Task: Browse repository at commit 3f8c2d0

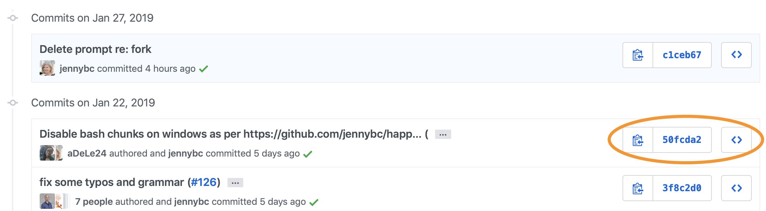Action: [736, 188]
